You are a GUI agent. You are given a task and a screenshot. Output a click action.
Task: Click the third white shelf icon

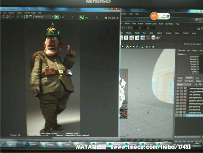click(131, 38)
